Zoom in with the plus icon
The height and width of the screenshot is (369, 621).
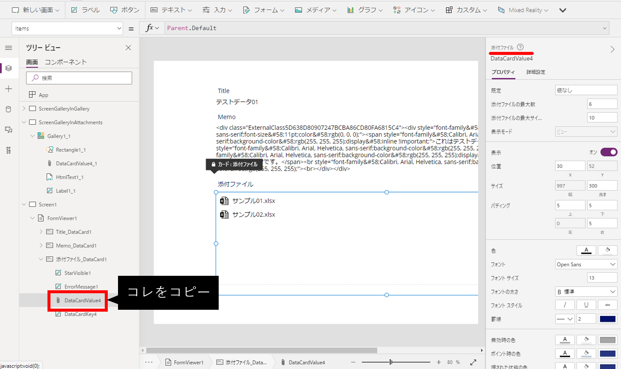(x=439, y=362)
